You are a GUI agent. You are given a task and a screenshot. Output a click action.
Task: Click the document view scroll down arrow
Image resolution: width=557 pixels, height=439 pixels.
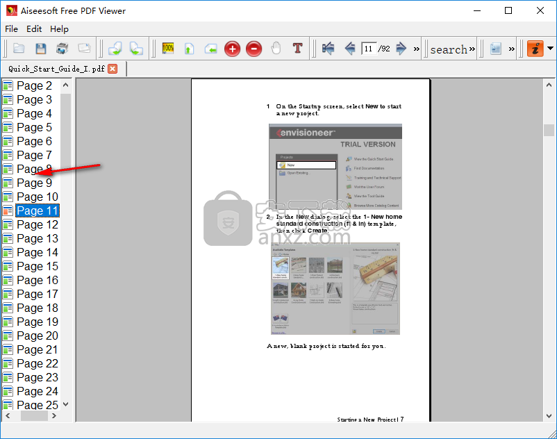[549, 415]
